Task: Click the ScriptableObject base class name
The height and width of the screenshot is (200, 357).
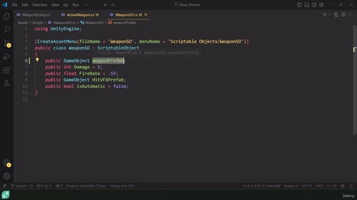Action: tap(118, 48)
